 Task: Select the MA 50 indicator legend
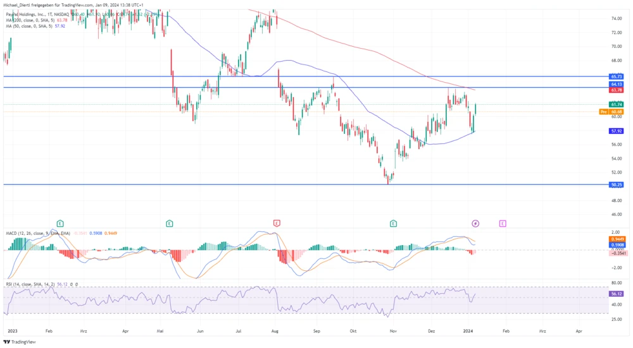(35, 26)
